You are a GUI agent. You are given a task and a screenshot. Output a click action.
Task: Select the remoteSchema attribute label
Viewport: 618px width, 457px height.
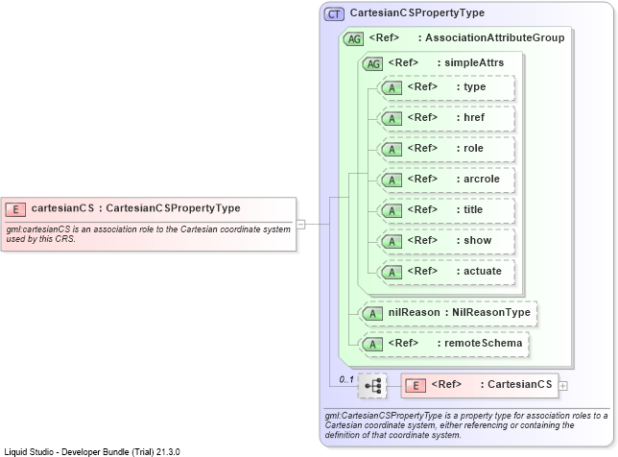pyautogui.click(x=484, y=344)
